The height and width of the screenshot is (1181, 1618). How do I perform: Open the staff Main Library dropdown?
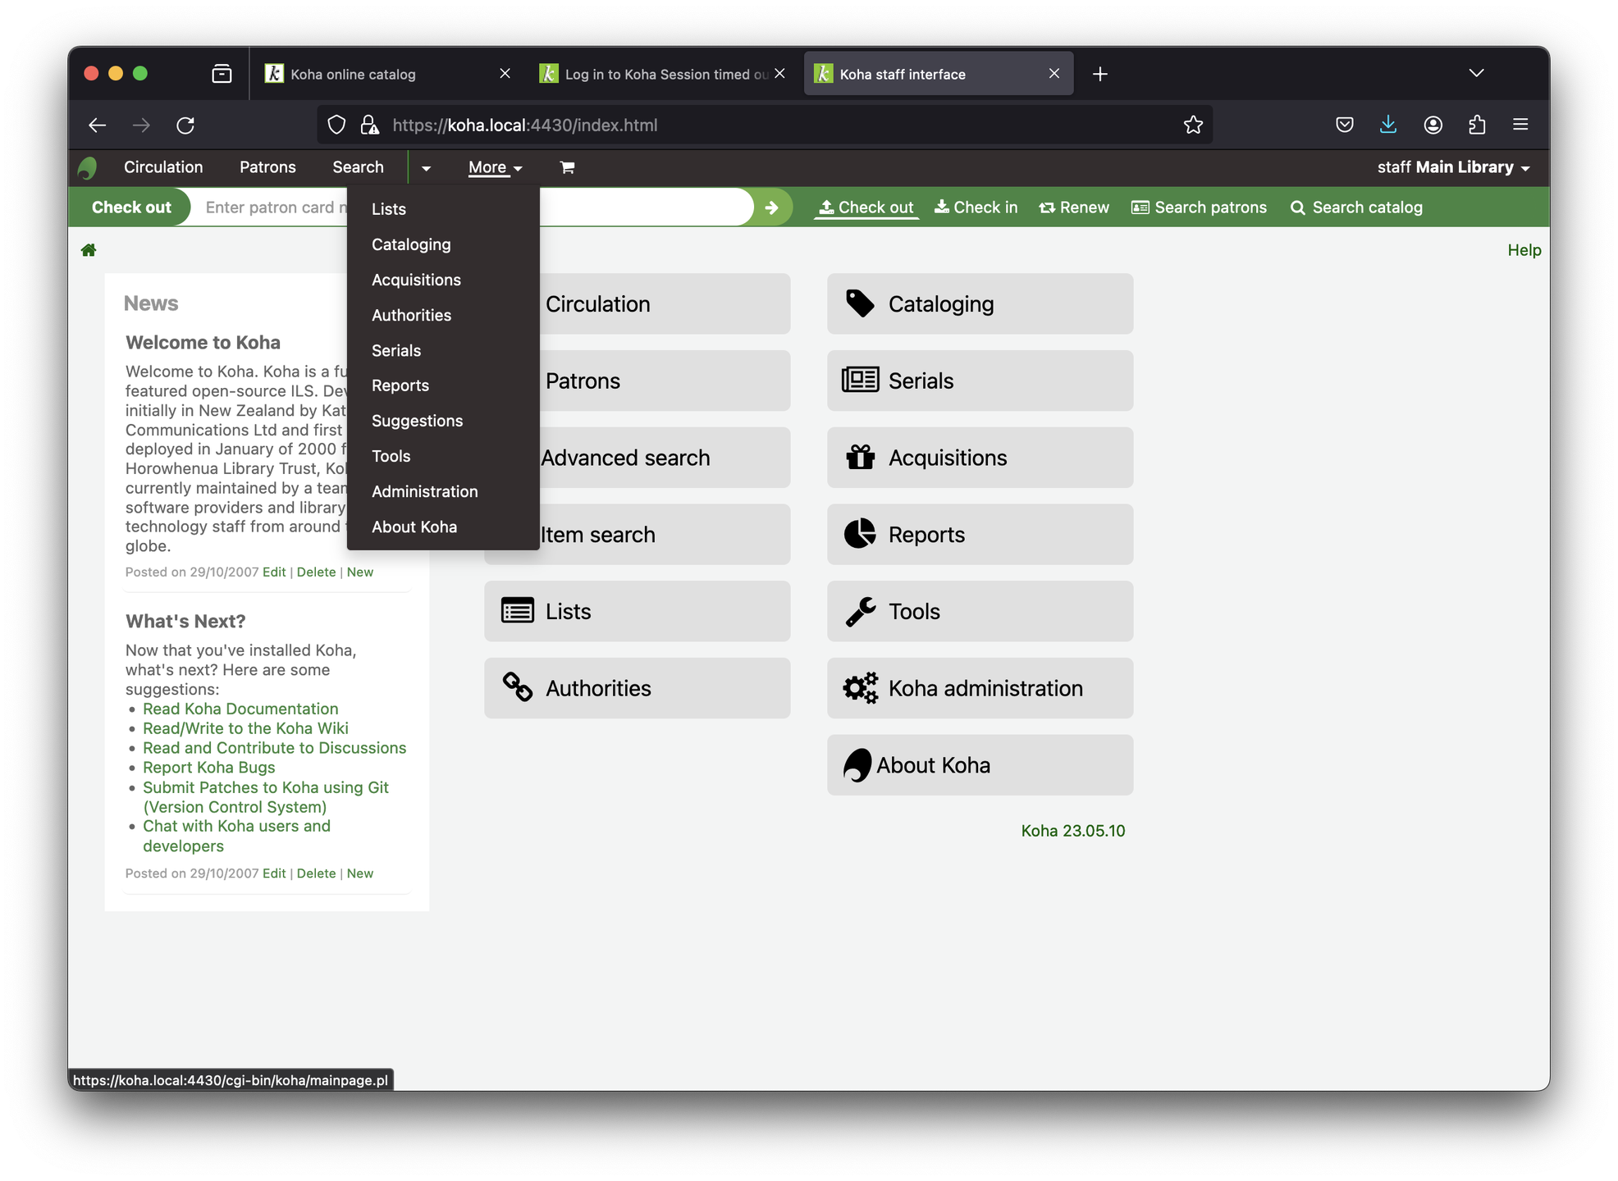(1452, 167)
